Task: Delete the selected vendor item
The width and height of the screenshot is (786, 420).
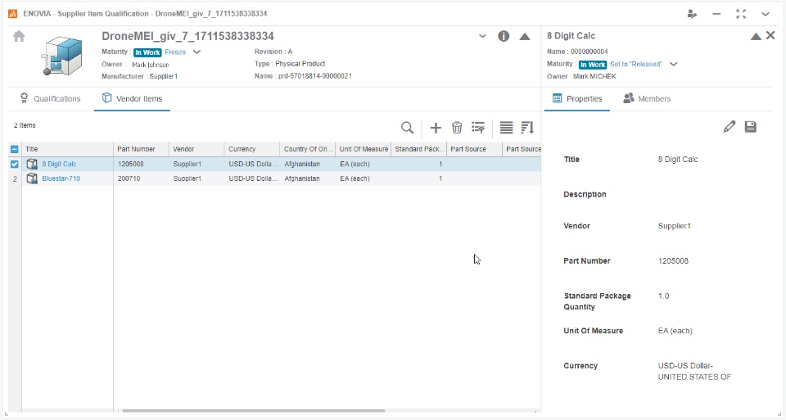Action: coord(457,128)
